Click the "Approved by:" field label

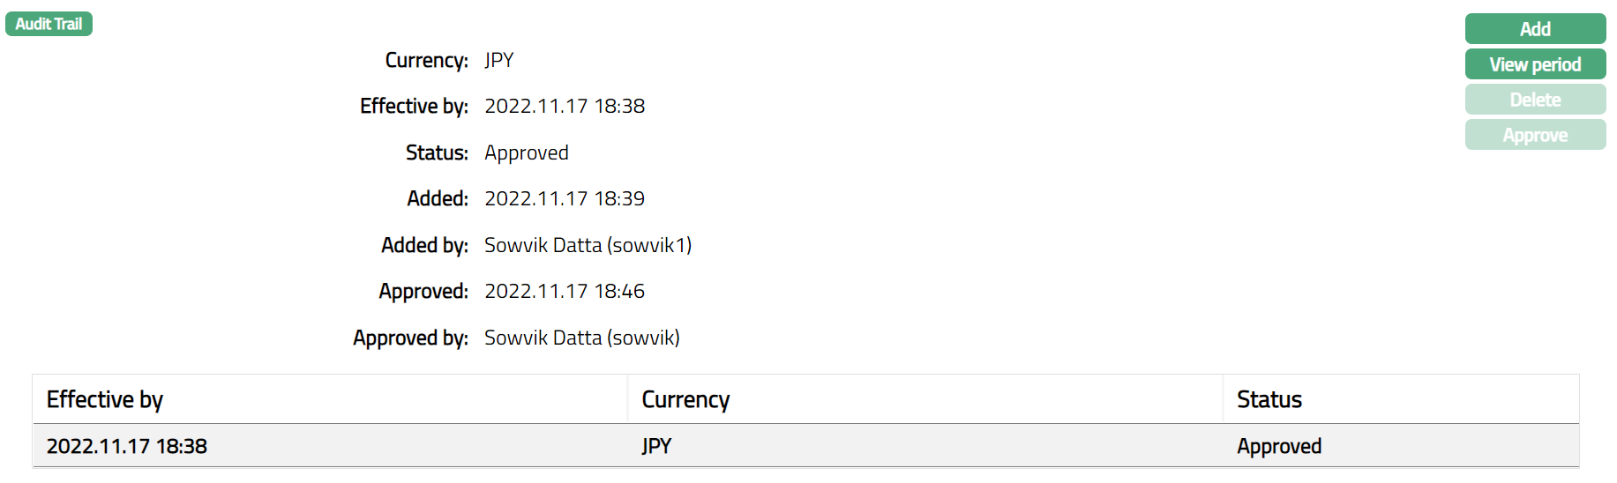click(410, 338)
